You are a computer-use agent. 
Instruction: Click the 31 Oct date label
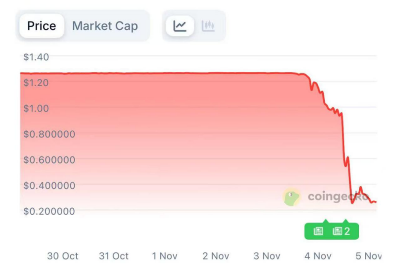114,256
